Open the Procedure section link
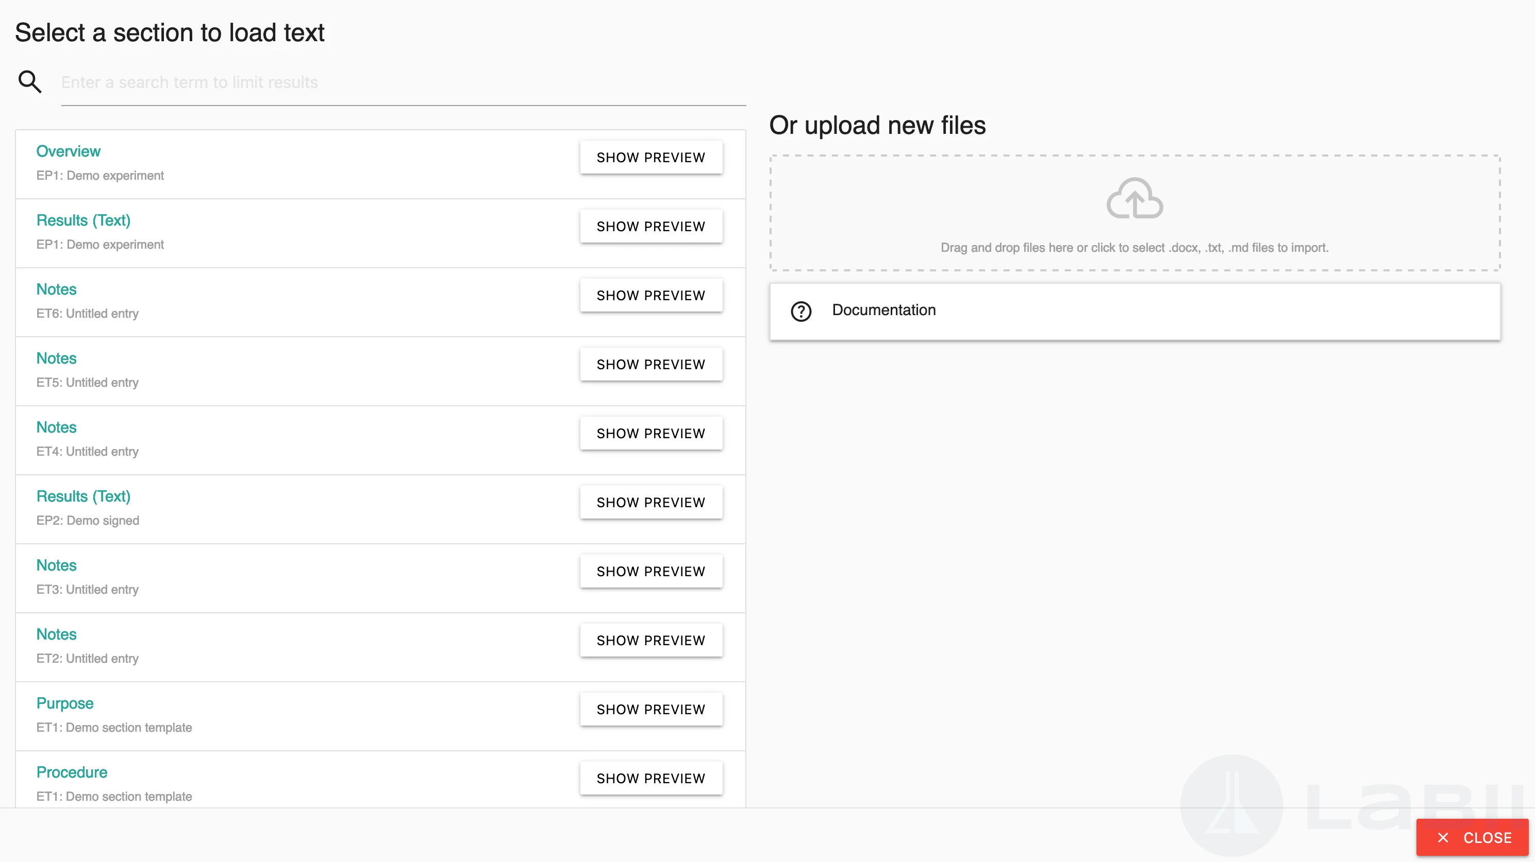This screenshot has width=1535, height=862. click(x=72, y=772)
